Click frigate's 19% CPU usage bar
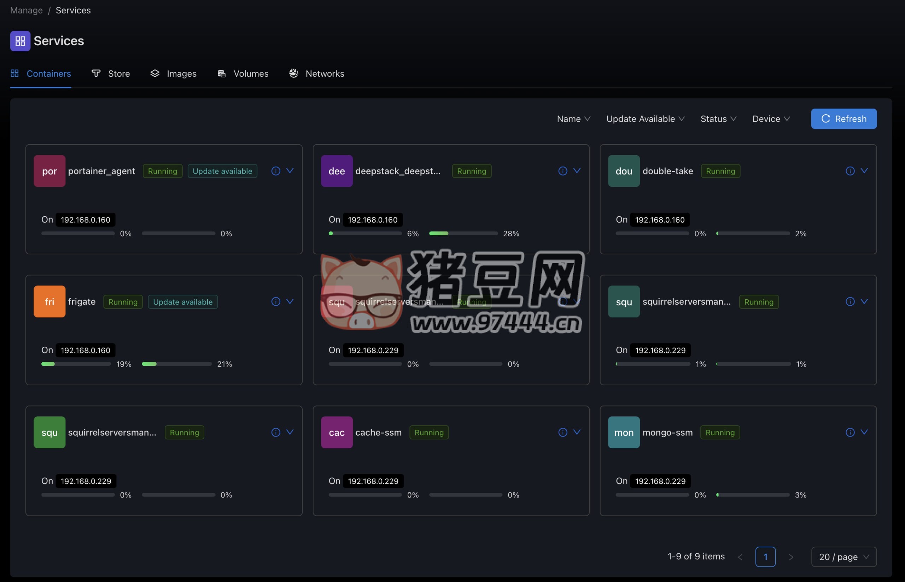 tap(76, 364)
